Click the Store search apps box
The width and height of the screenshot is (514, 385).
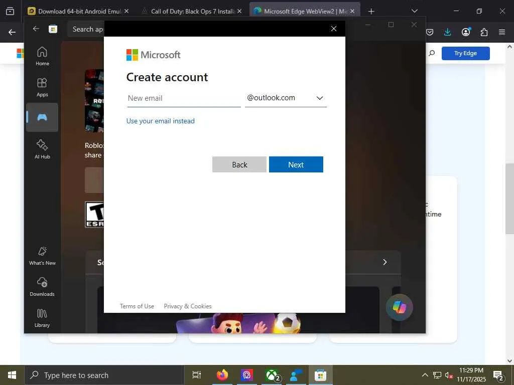pyautogui.click(x=86, y=29)
